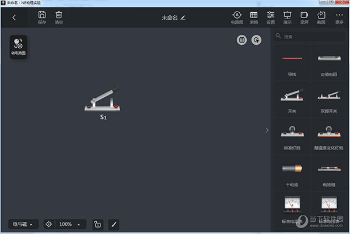
Task: Toggle the cursor selection mode circle button
Action: 257,40
